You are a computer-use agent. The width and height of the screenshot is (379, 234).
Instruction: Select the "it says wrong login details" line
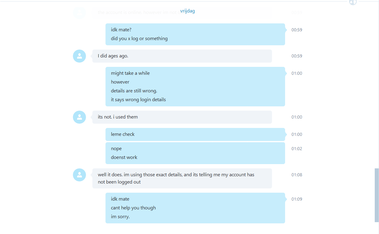138,100
